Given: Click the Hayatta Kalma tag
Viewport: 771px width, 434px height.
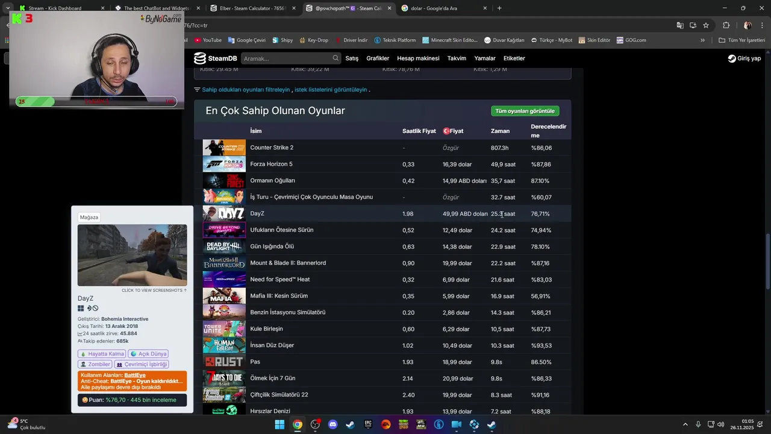Looking at the screenshot, I should click(x=102, y=354).
